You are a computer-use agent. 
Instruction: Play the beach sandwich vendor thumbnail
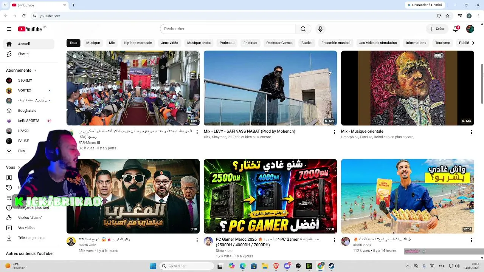coord(408,196)
